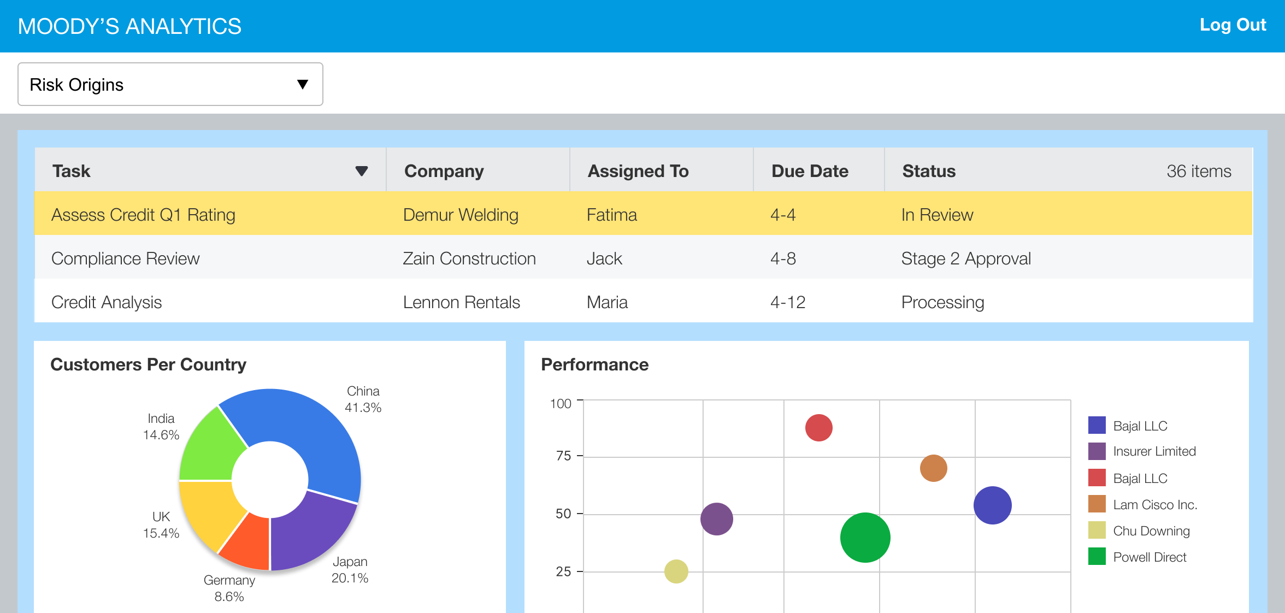This screenshot has width=1285, height=613.
Task: Click the Company column header
Action: point(444,171)
